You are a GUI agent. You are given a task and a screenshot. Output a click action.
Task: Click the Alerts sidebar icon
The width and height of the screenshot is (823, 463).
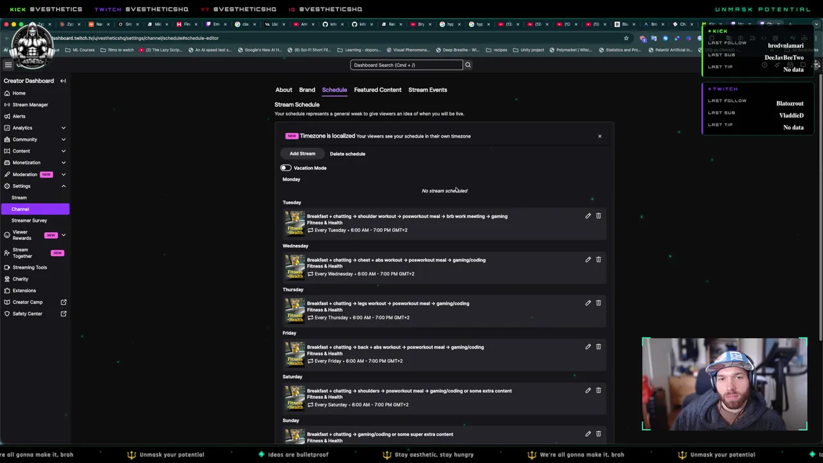click(7, 116)
